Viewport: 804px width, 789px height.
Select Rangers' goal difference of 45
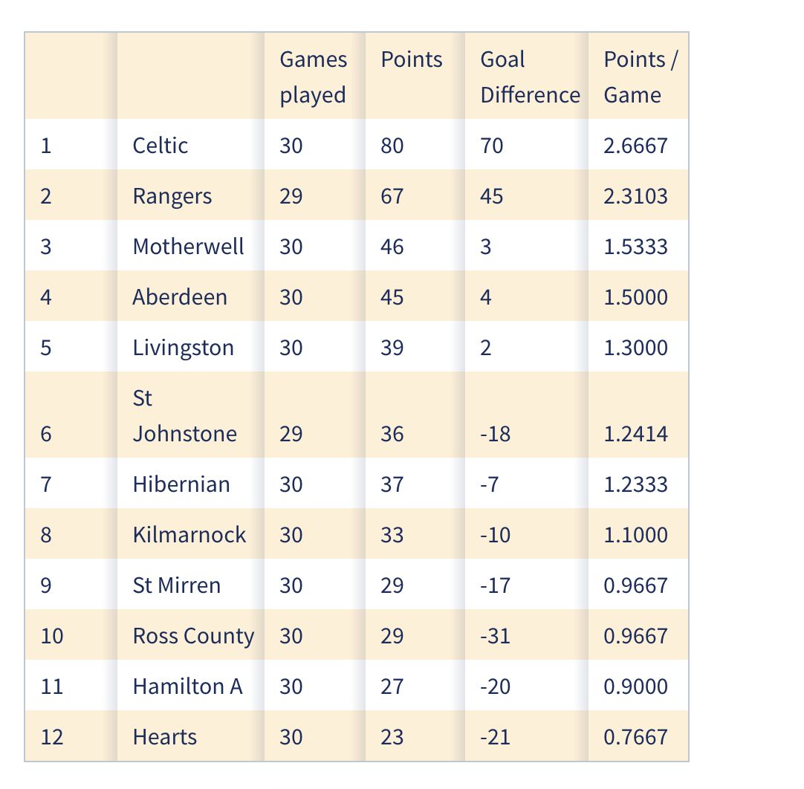coord(492,196)
